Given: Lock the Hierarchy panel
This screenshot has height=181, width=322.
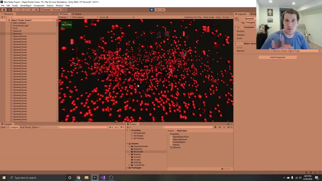Looking at the screenshot, I should (x=53, y=14).
